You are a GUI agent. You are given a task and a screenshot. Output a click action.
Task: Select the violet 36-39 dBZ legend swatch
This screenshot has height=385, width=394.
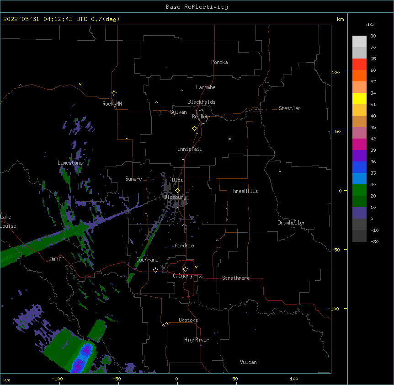pyautogui.click(x=359, y=156)
